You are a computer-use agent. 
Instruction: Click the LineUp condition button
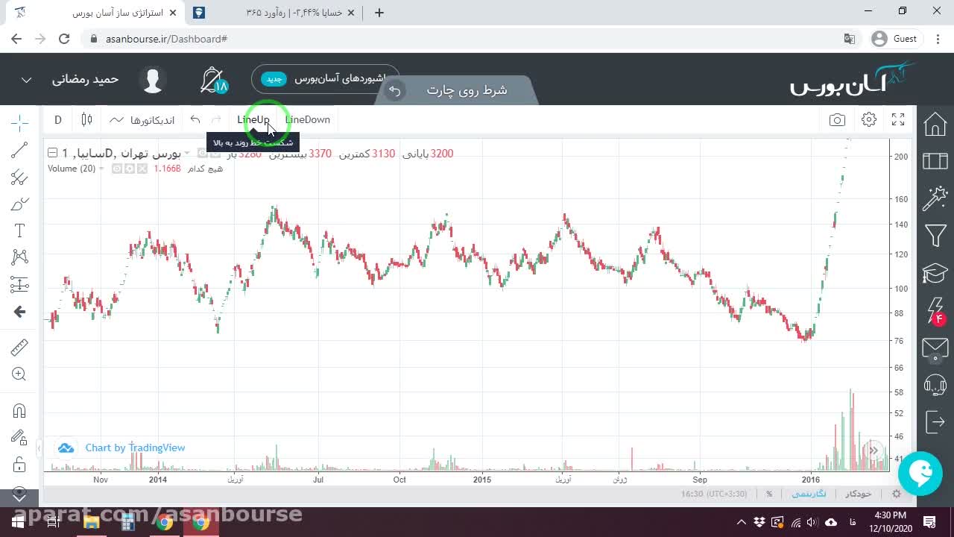coord(253,119)
